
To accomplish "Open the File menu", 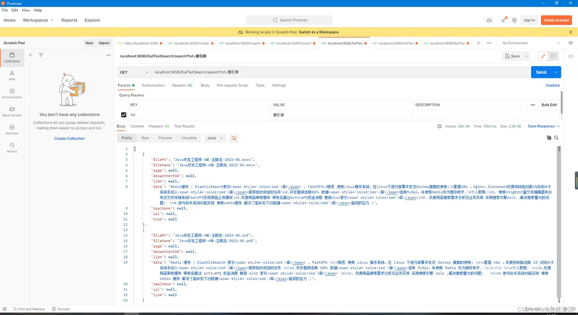I will [x=5, y=10].
